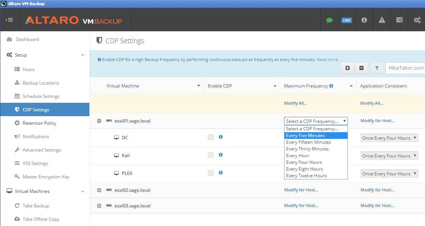
Task: Open Take Offsite Copy in sidebar
Action: coord(41,219)
